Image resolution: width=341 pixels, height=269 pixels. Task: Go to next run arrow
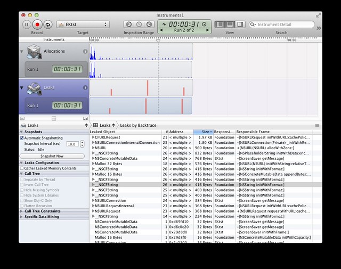pos(207,30)
